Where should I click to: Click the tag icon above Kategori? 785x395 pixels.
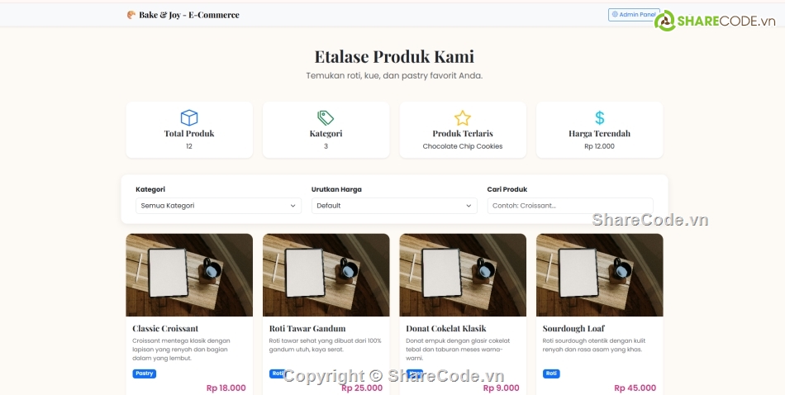click(x=326, y=117)
